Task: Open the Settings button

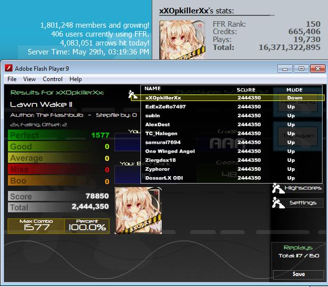Action: click(302, 203)
